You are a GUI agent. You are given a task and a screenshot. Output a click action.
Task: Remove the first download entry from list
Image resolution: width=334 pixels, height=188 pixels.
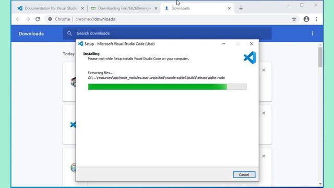pos(264,70)
